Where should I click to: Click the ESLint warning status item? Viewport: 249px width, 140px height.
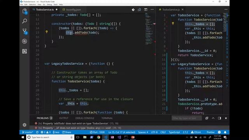pos(196,132)
